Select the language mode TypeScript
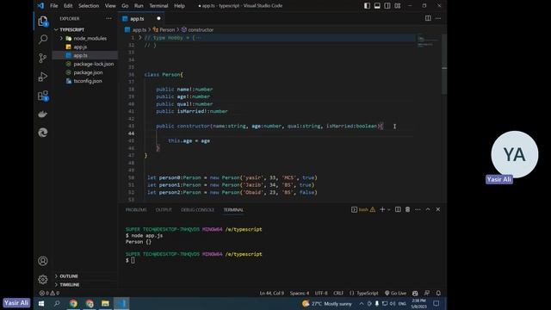 (x=368, y=293)
